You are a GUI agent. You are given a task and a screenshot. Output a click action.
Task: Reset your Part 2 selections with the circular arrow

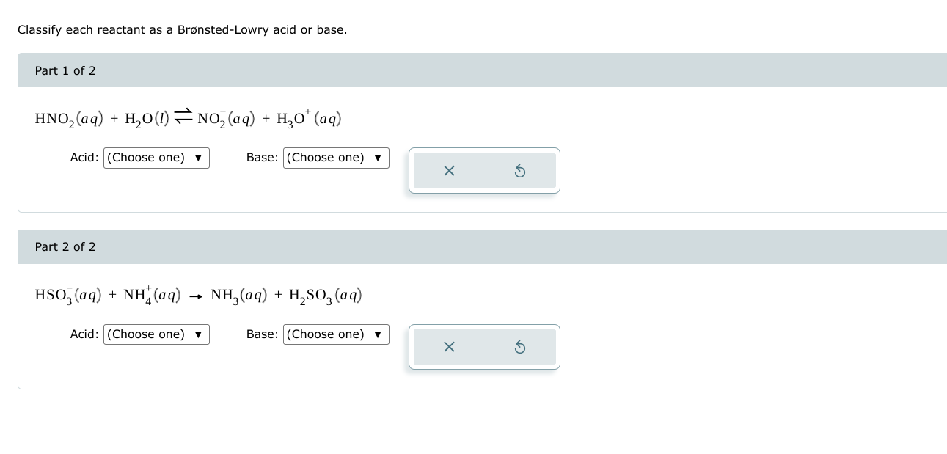coord(521,347)
